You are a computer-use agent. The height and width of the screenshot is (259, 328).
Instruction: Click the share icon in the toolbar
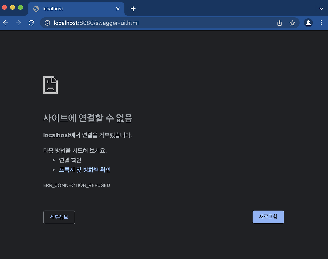tap(279, 23)
